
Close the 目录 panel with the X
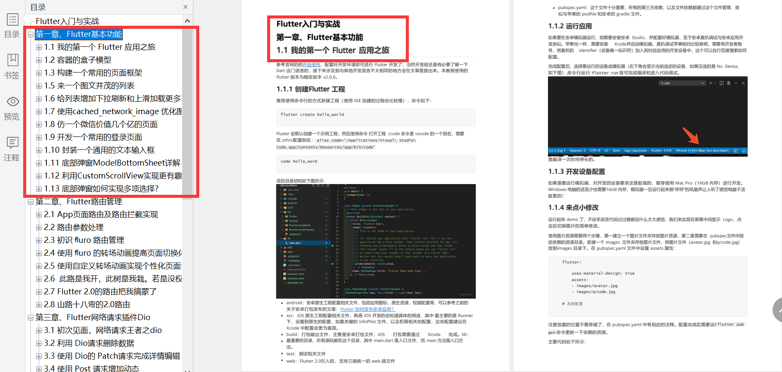pyautogui.click(x=186, y=7)
